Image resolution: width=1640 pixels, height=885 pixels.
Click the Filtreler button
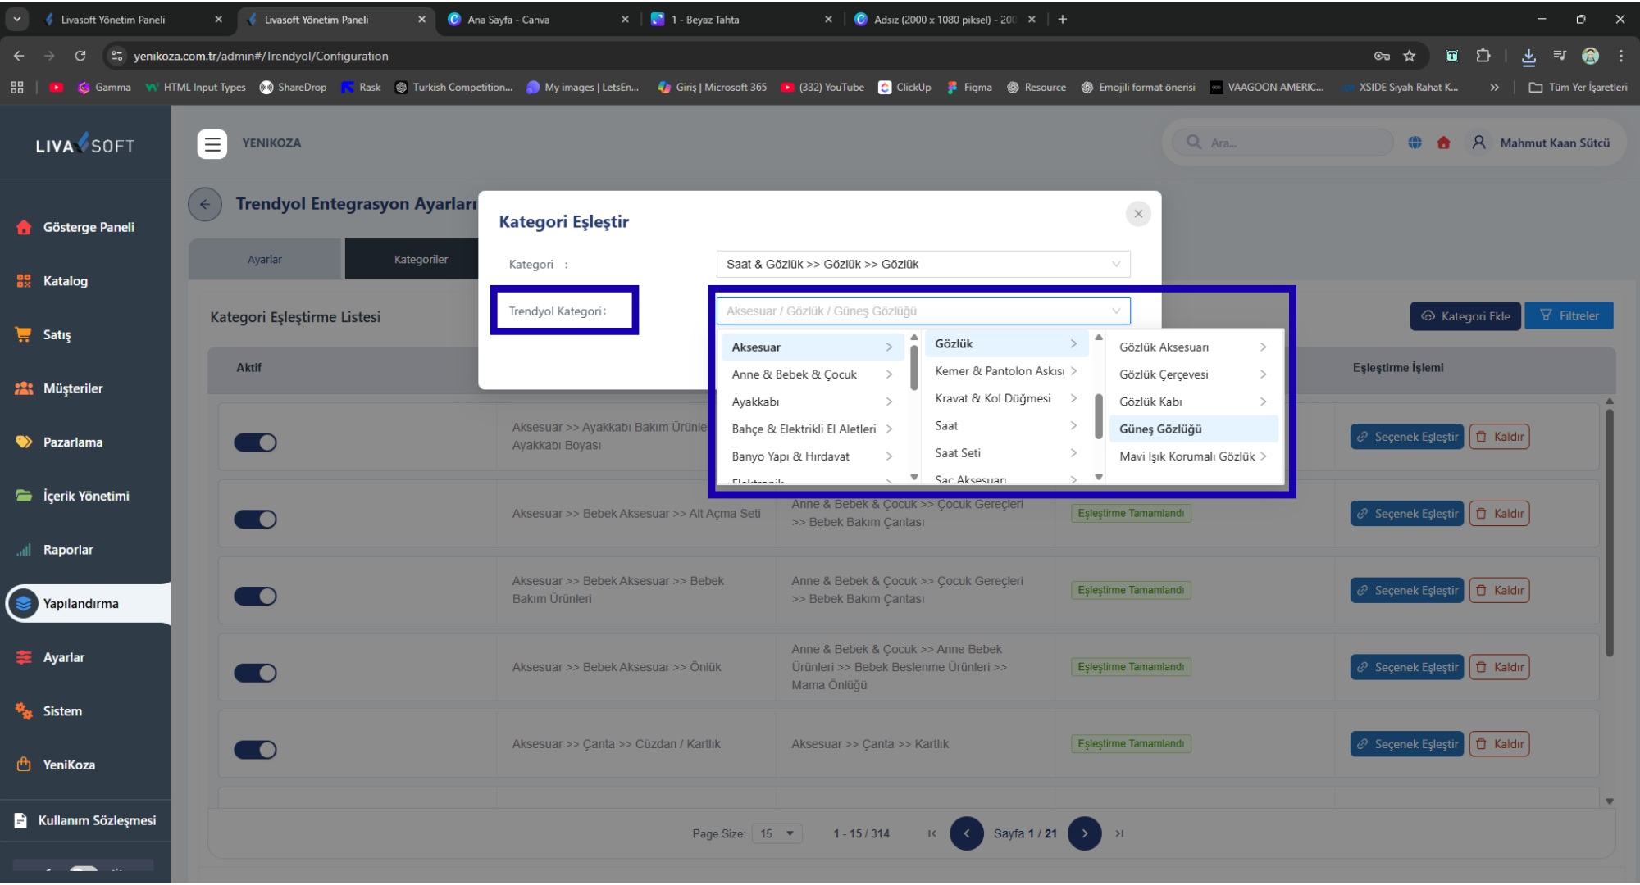click(1569, 315)
